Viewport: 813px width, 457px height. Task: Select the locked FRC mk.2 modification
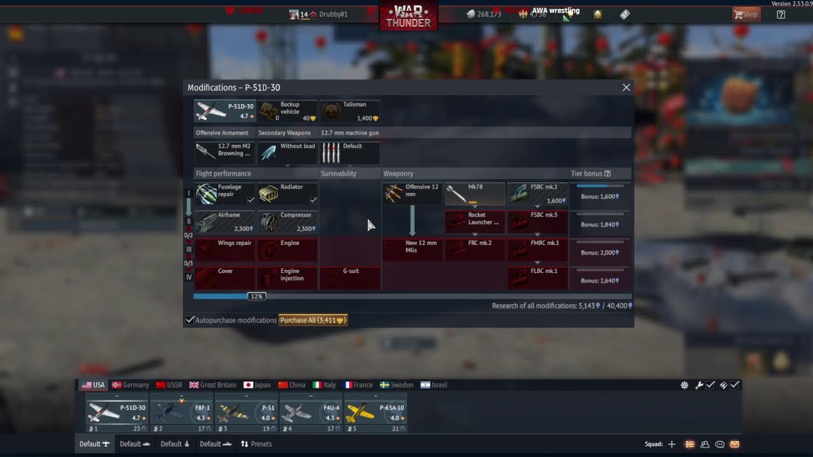click(474, 249)
